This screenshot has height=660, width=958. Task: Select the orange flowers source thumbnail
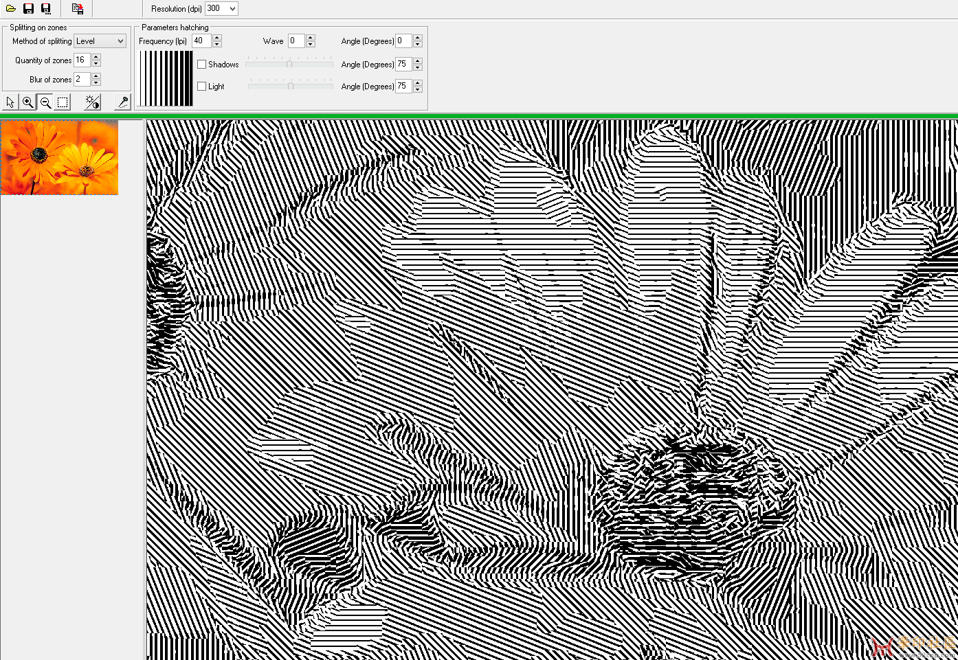[x=60, y=157]
